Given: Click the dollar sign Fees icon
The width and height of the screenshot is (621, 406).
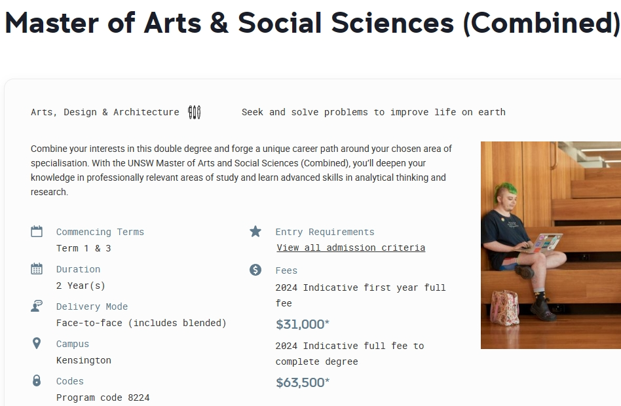Looking at the screenshot, I should coord(255,270).
